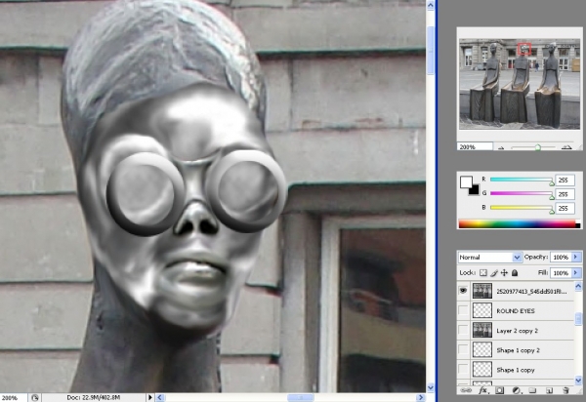Click layers list scroll down arrow
The image size is (586, 402).
pos(578,381)
